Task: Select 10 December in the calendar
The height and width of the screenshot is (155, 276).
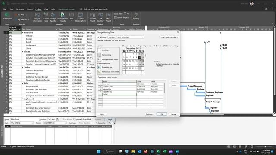Action: coord(140,57)
